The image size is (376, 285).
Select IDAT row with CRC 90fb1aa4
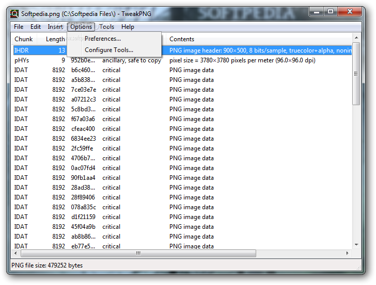[x=182, y=178]
